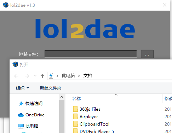Close the lol2dae v1.3 window
This screenshot has height=133, width=172.
165,5
